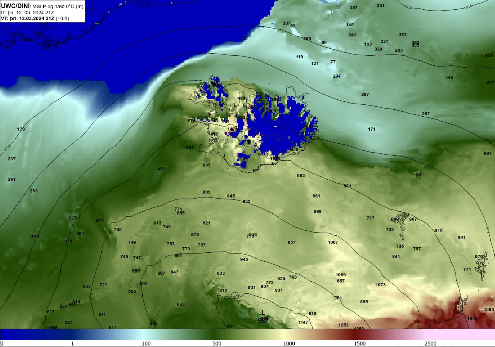Click the 845 height value
This screenshot has height=347, width=495.
pyautogui.click(x=231, y=196)
